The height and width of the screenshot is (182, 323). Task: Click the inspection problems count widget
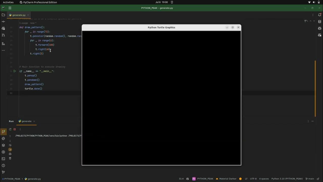pyautogui.click(x=306, y=21)
